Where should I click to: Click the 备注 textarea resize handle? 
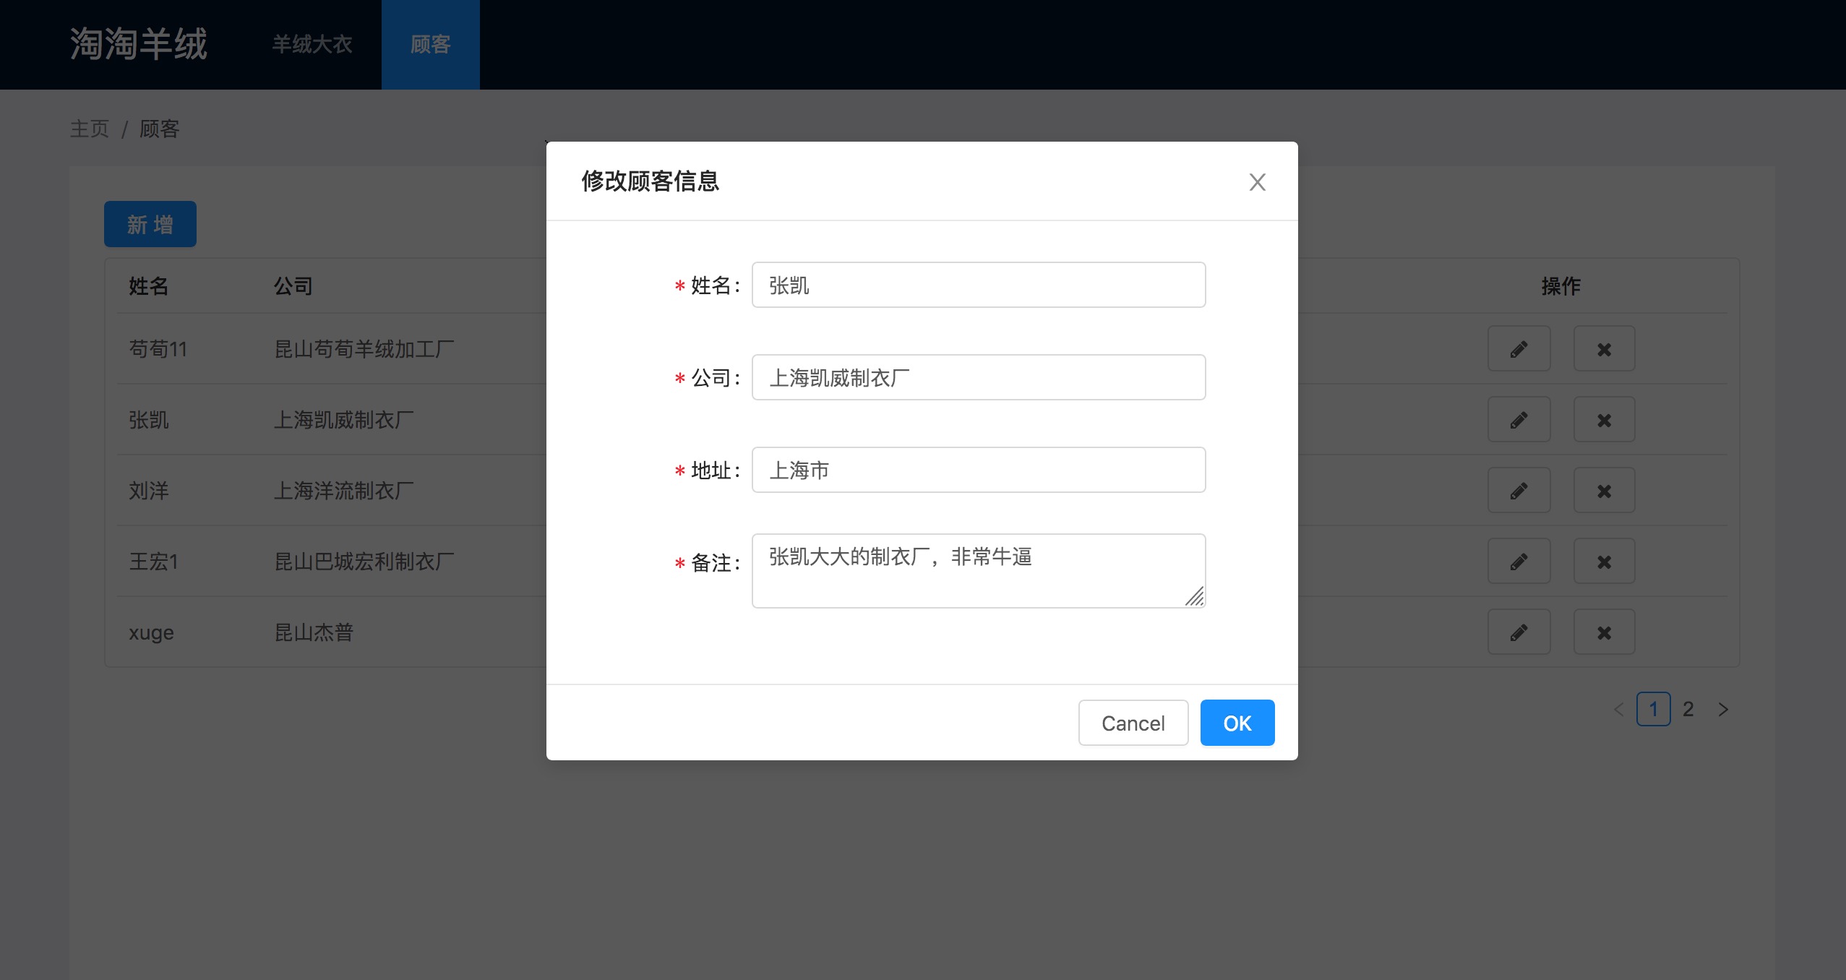1195,597
